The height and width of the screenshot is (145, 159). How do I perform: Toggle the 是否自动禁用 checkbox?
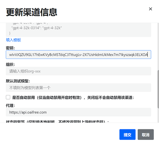coord(8,97)
